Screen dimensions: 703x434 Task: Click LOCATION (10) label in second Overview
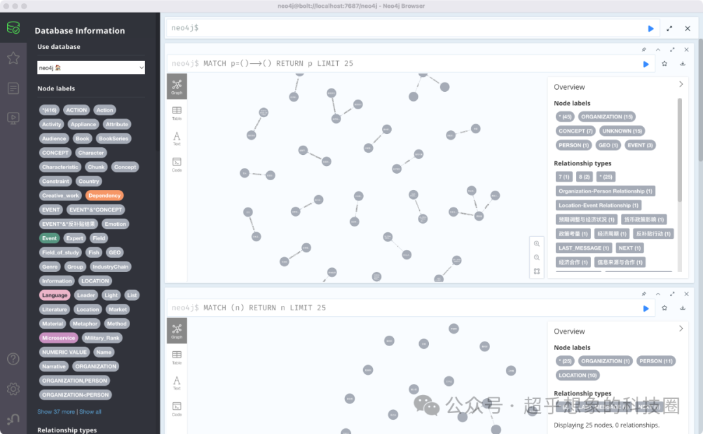point(577,375)
